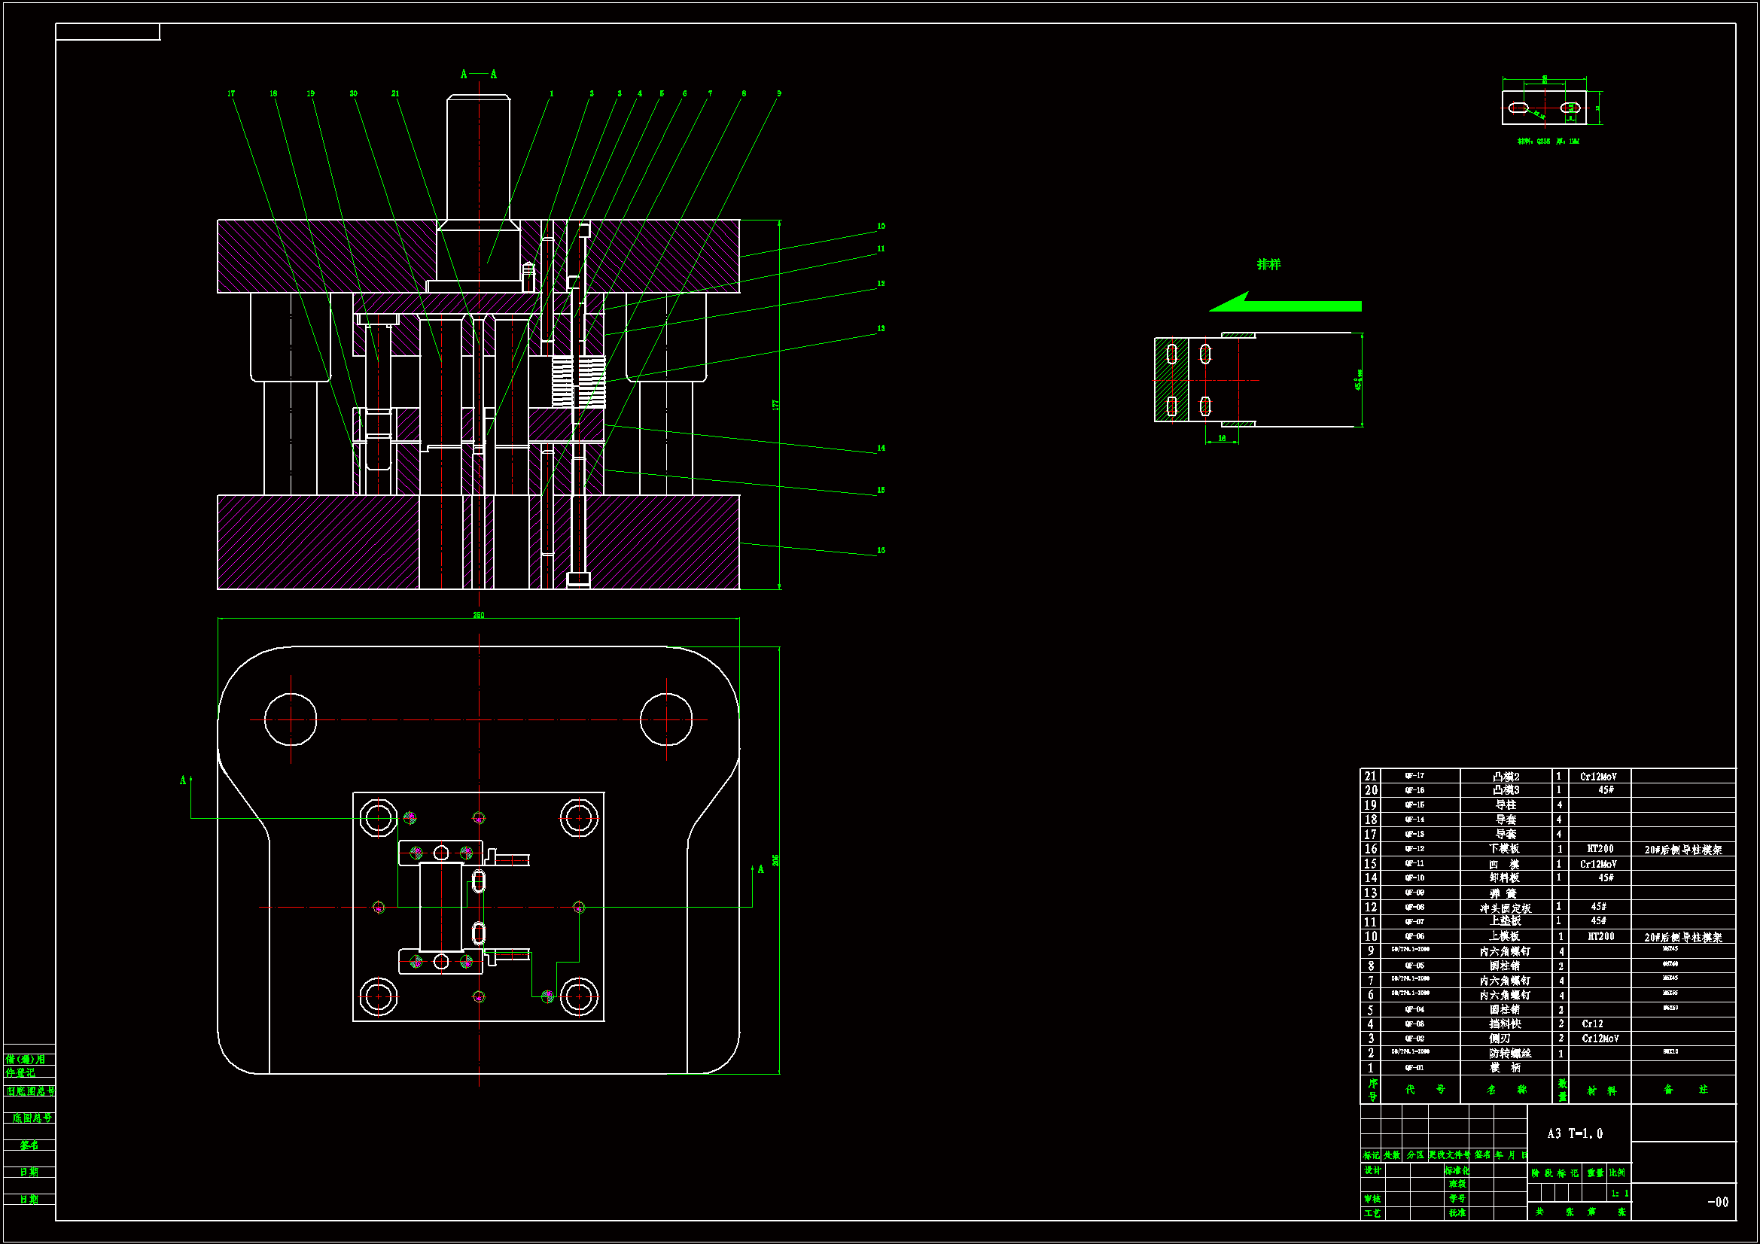Select the 1:1 scale value cell

(1619, 1194)
